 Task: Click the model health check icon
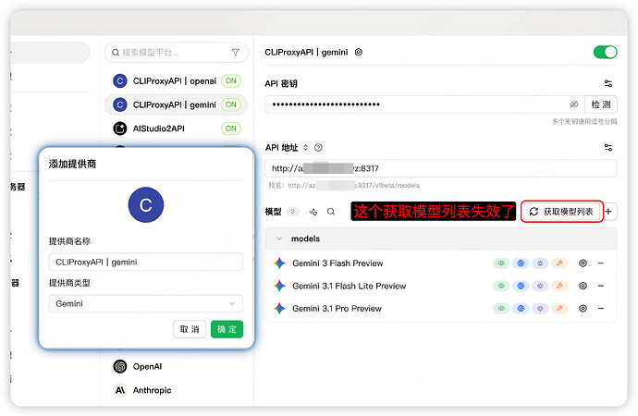pyautogui.click(x=313, y=212)
